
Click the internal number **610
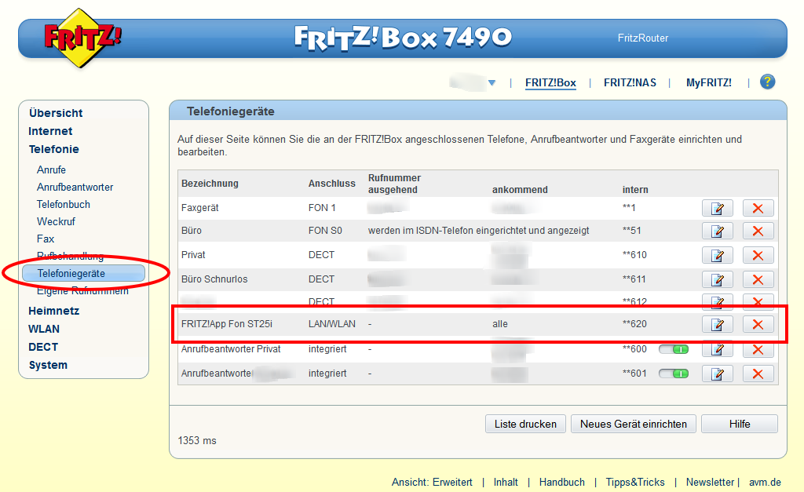[x=634, y=255]
